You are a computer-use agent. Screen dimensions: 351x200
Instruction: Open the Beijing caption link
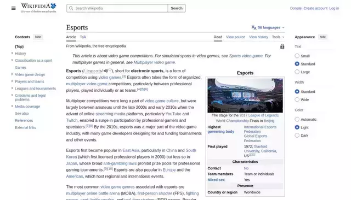click(x=269, y=121)
